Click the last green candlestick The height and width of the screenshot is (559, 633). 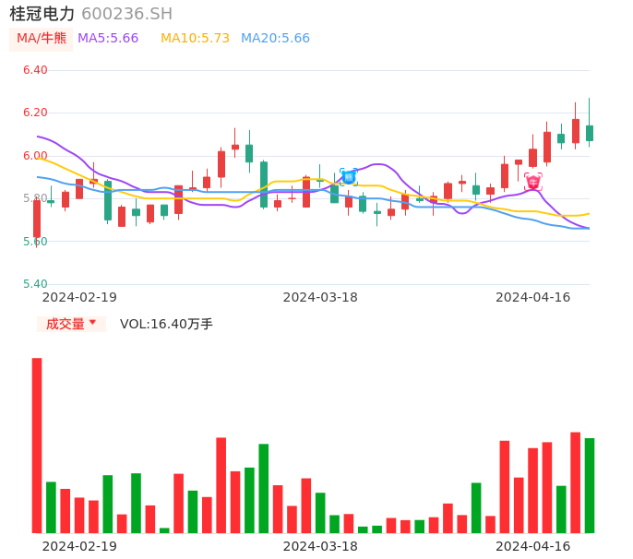[x=590, y=133]
